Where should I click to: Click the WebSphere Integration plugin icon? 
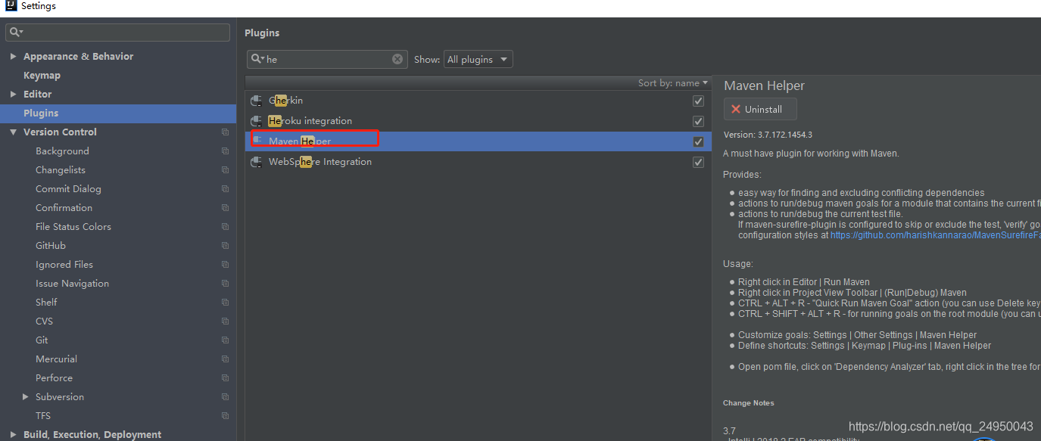click(x=257, y=162)
